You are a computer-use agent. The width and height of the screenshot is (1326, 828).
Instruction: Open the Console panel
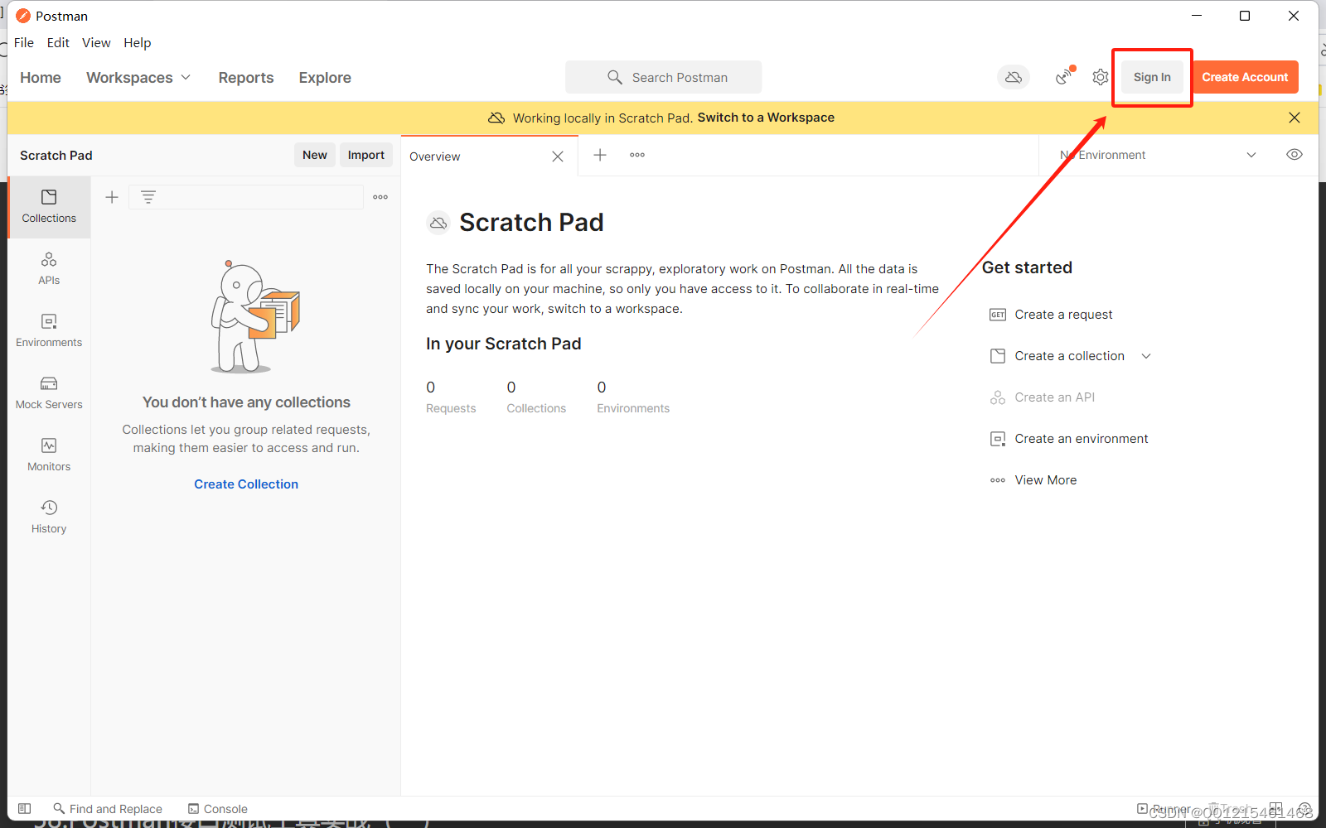tap(218, 809)
